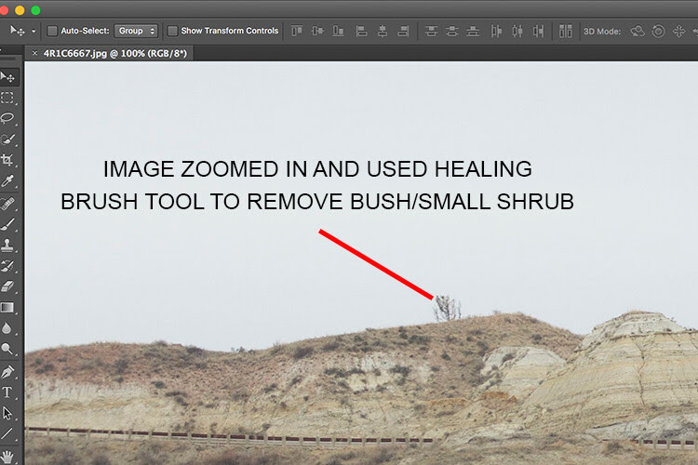The width and height of the screenshot is (698, 465).
Task: Click Distribute Top Edges icon
Action: (x=431, y=31)
